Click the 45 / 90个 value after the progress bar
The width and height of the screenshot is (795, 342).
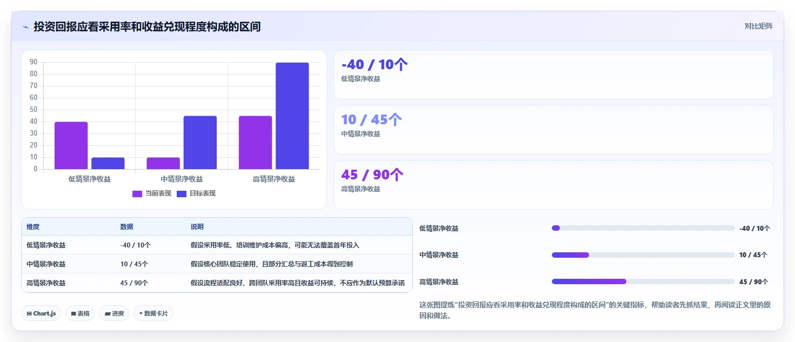pyautogui.click(x=753, y=282)
